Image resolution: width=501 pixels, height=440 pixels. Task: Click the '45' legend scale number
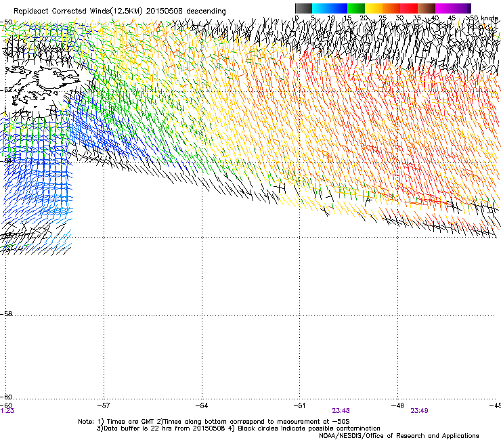452,18
